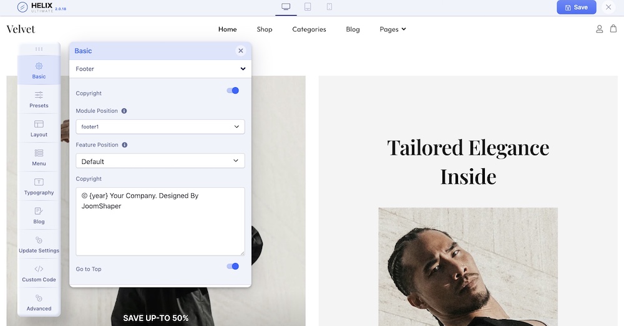Open the user account icon
This screenshot has width=624, height=326.
tap(599, 29)
